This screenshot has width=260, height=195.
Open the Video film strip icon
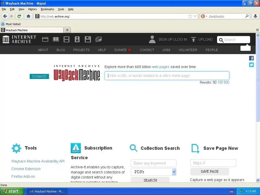[67, 39]
